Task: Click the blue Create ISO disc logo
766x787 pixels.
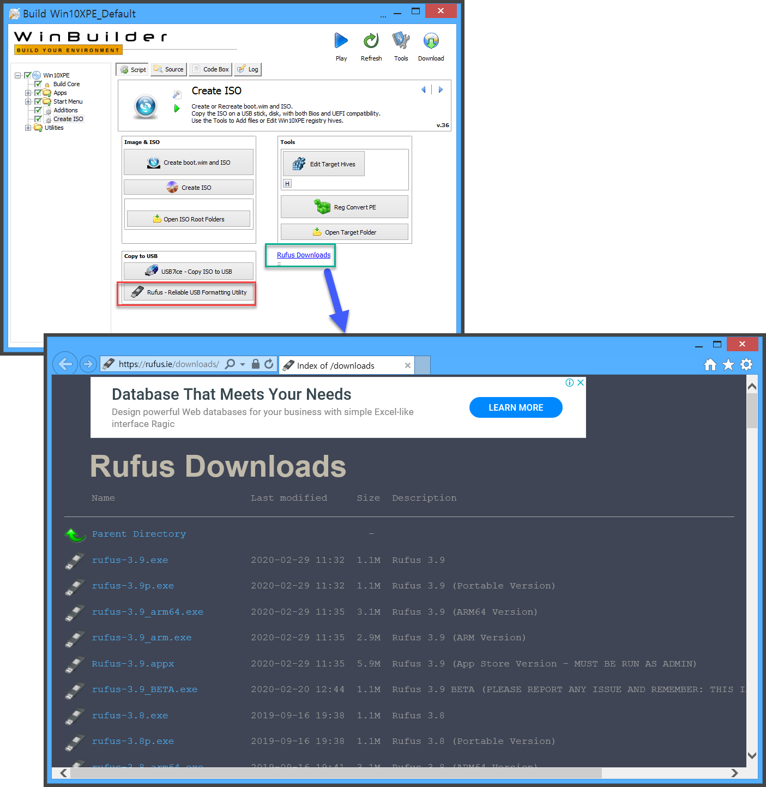Action: [146, 106]
